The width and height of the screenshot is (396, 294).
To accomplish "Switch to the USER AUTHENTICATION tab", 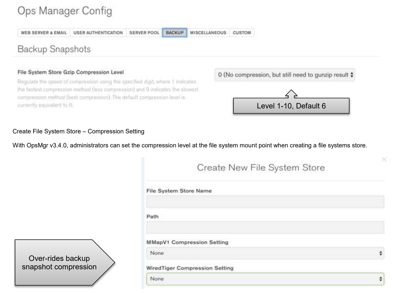I will (x=98, y=33).
